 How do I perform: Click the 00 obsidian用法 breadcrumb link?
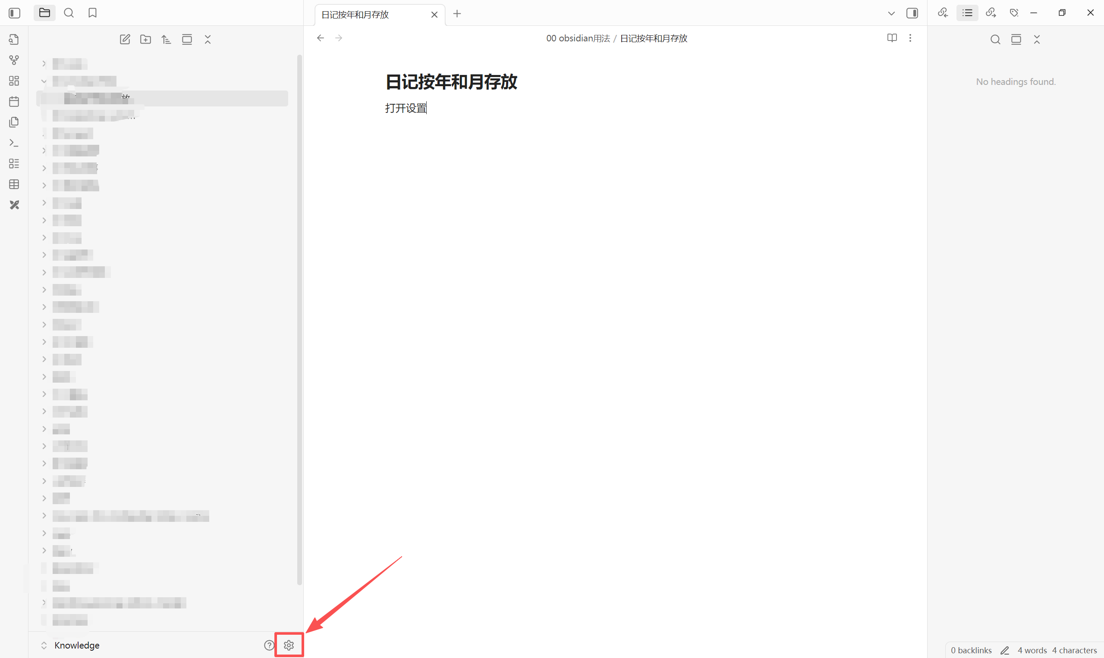click(x=578, y=39)
